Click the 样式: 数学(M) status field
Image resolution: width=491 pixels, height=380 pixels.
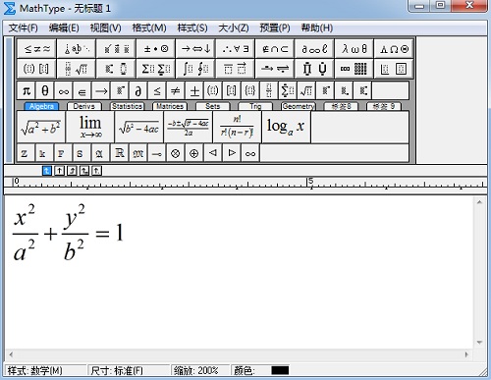click(x=45, y=370)
